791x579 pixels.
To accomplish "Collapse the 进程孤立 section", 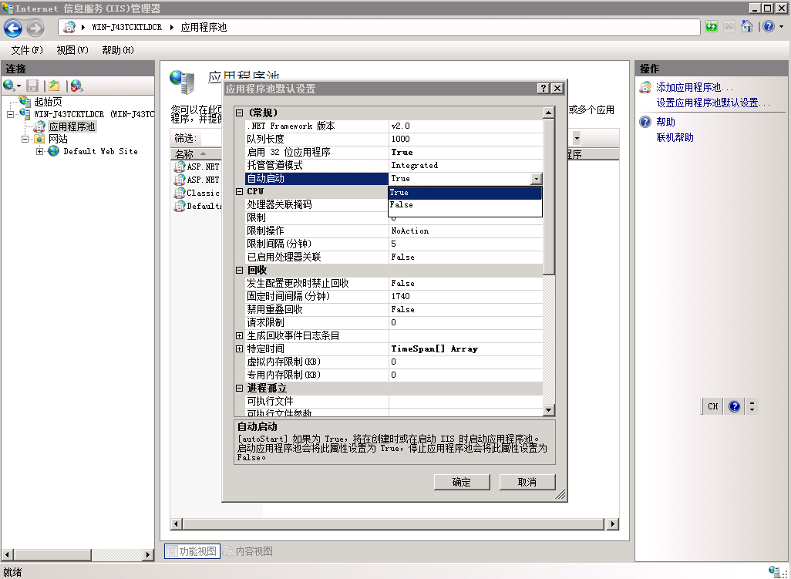I will (240, 389).
